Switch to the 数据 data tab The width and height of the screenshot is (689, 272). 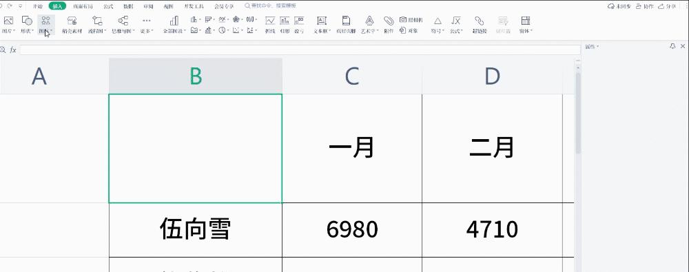pos(128,6)
